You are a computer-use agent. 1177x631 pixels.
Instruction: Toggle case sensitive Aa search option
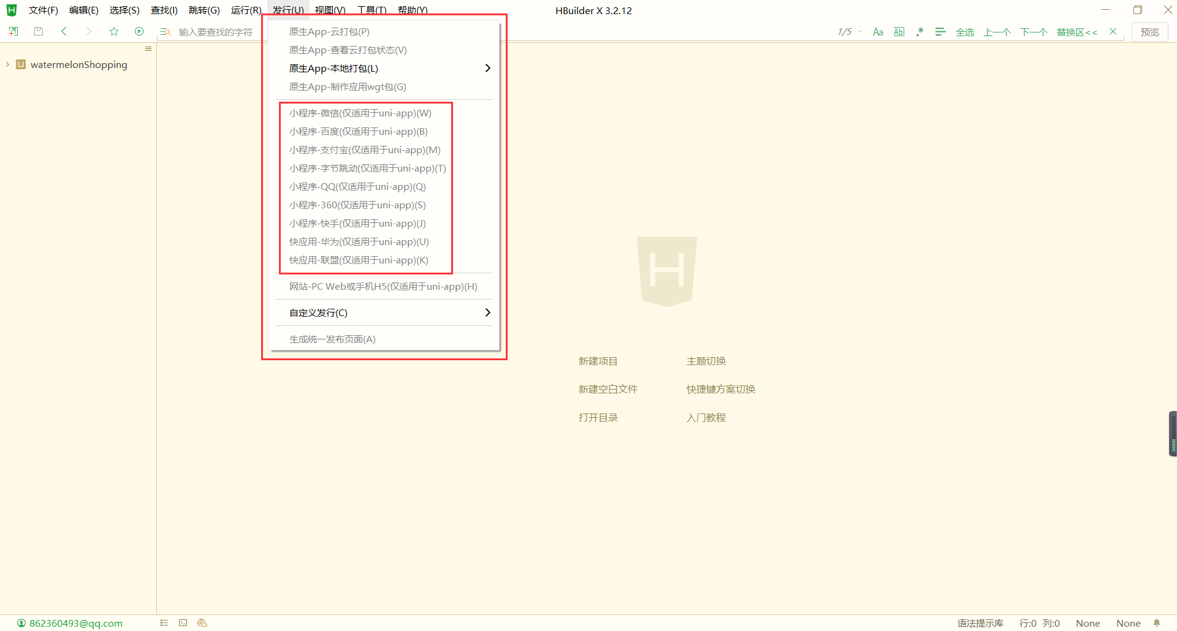(878, 32)
